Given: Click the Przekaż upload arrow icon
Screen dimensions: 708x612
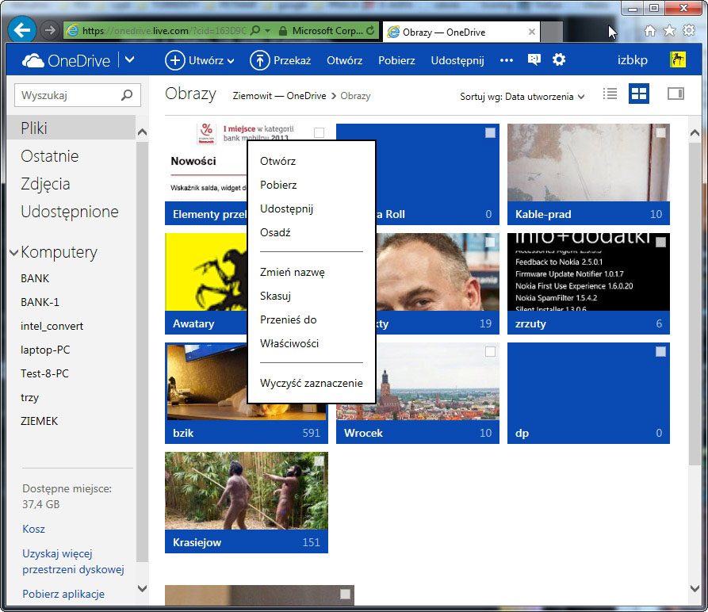Looking at the screenshot, I should 259,60.
